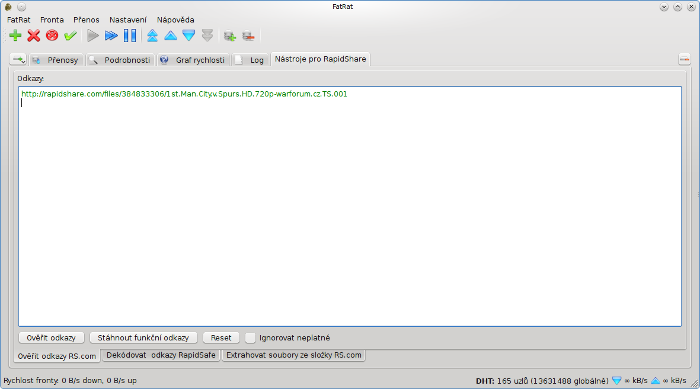Open Extrahovat soubory ze složky RS.com tab
This screenshot has height=389, width=700.
[x=294, y=355]
